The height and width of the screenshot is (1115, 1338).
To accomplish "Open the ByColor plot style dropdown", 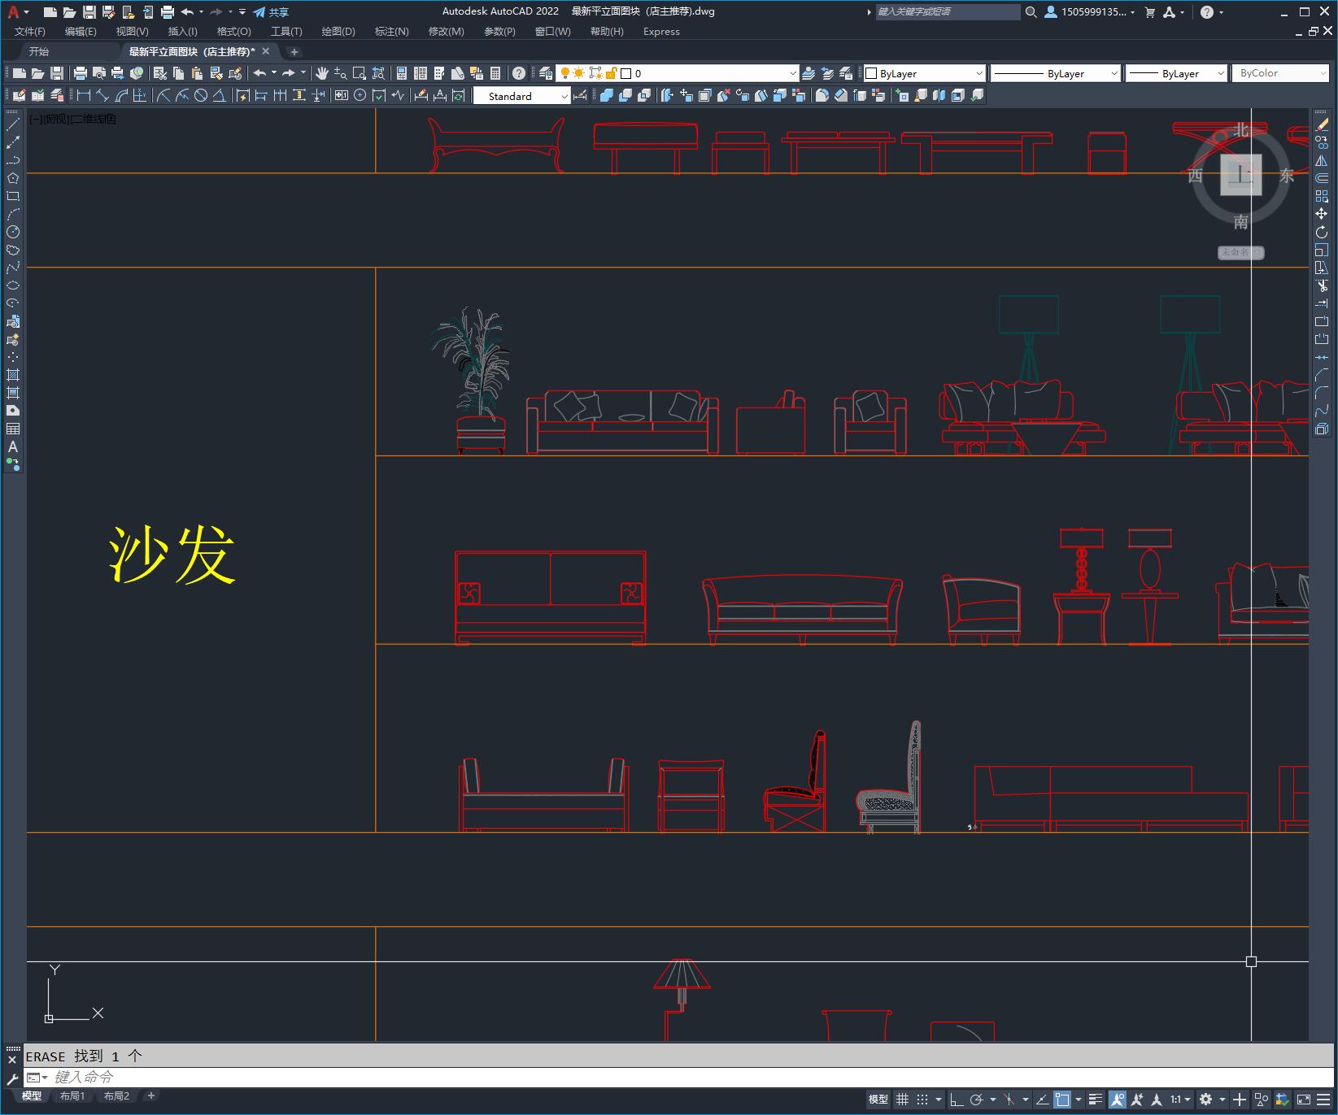I will 1281,73.
